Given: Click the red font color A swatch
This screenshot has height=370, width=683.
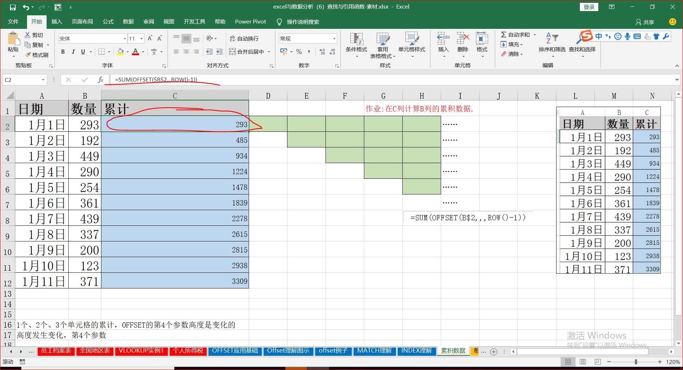Looking at the screenshot, I should point(136,52).
